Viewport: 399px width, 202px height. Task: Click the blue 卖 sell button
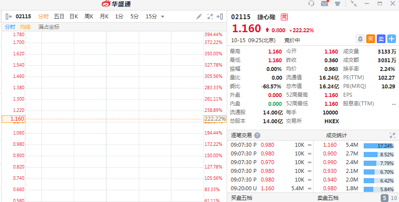coord(381,39)
